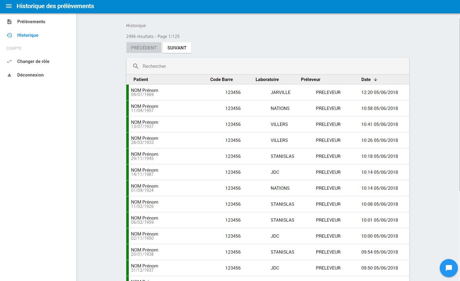Select patient born 20/01/1938
460x281 pixels.
pos(268,252)
